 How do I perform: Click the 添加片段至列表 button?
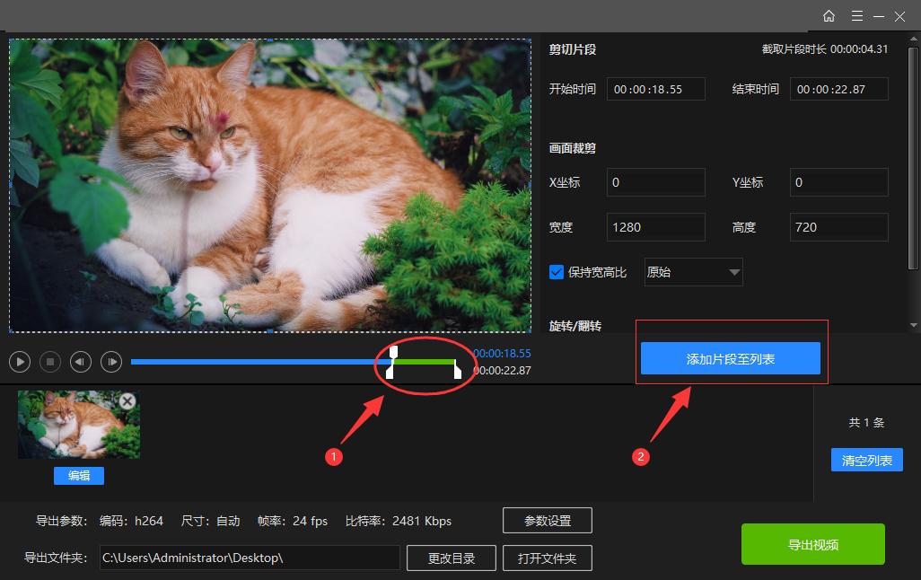point(730,357)
